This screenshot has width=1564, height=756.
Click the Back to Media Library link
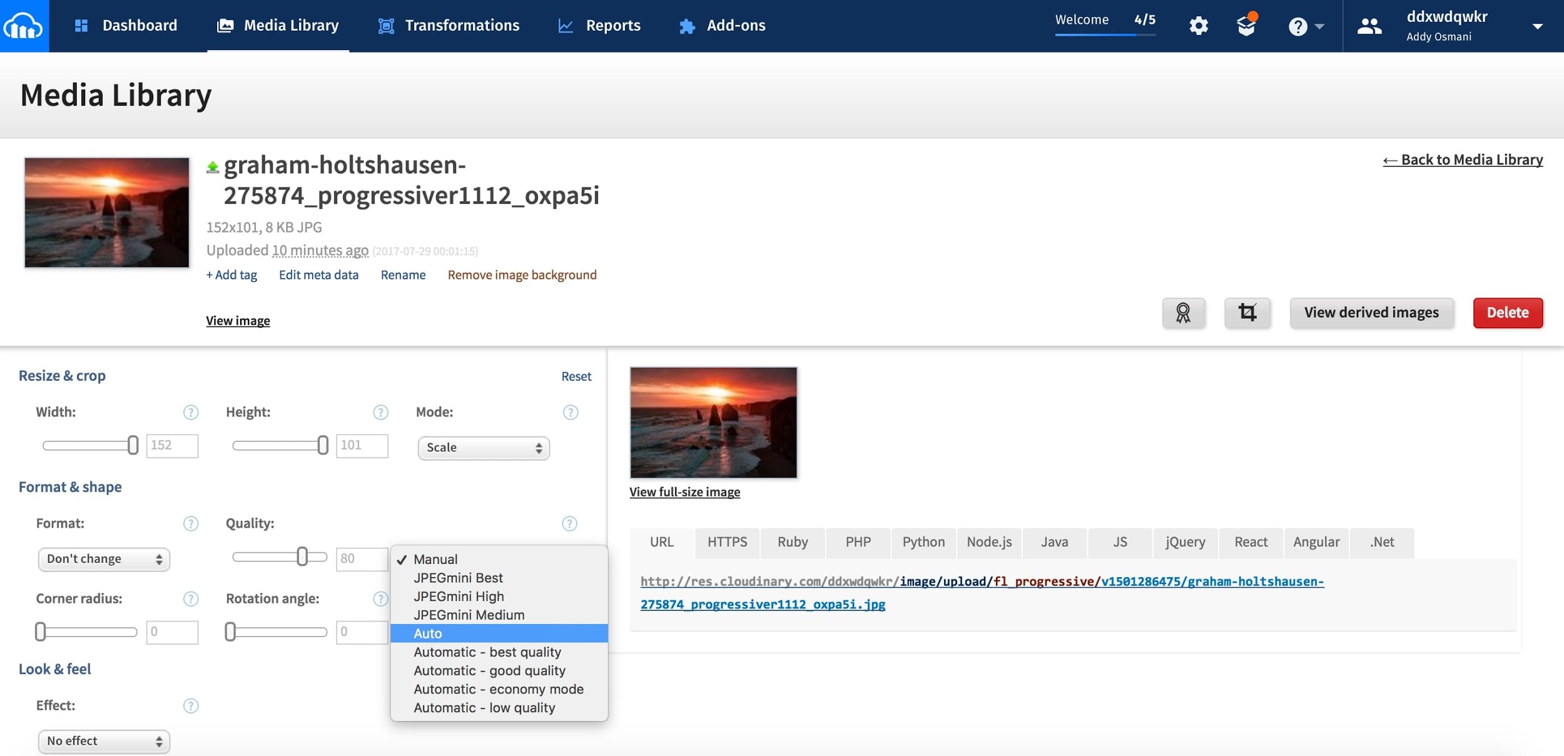coord(1463,160)
